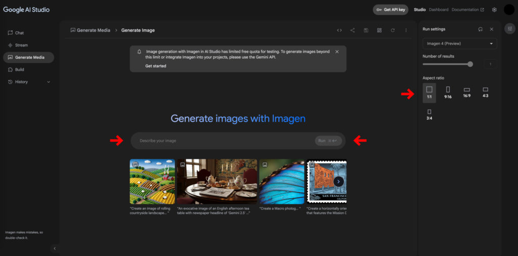This screenshot has height=256, width=518.
Task: Click the rolling countryside landscape caption text
Action: pos(151,211)
